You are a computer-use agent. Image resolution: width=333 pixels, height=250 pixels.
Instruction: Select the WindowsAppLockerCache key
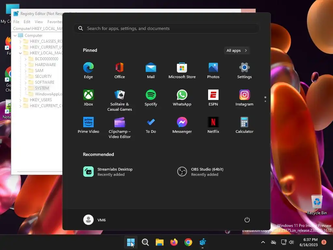pyautogui.click(x=49, y=94)
